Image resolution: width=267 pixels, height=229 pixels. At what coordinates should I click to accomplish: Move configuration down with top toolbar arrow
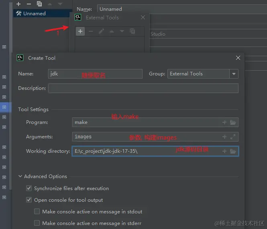click(x=60, y=4)
